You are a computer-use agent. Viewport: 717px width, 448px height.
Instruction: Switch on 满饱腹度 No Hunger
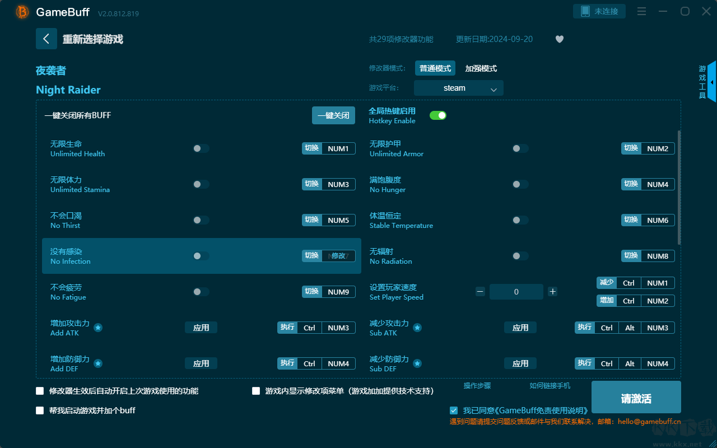click(x=520, y=184)
